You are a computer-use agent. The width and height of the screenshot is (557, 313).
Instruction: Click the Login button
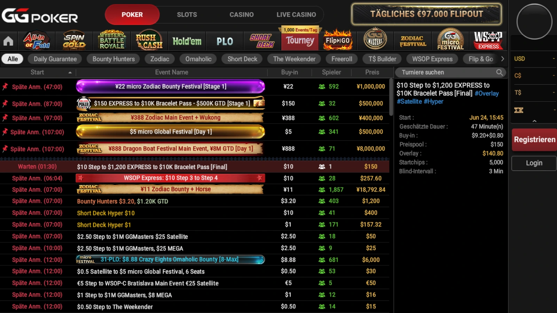(x=534, y=163)
